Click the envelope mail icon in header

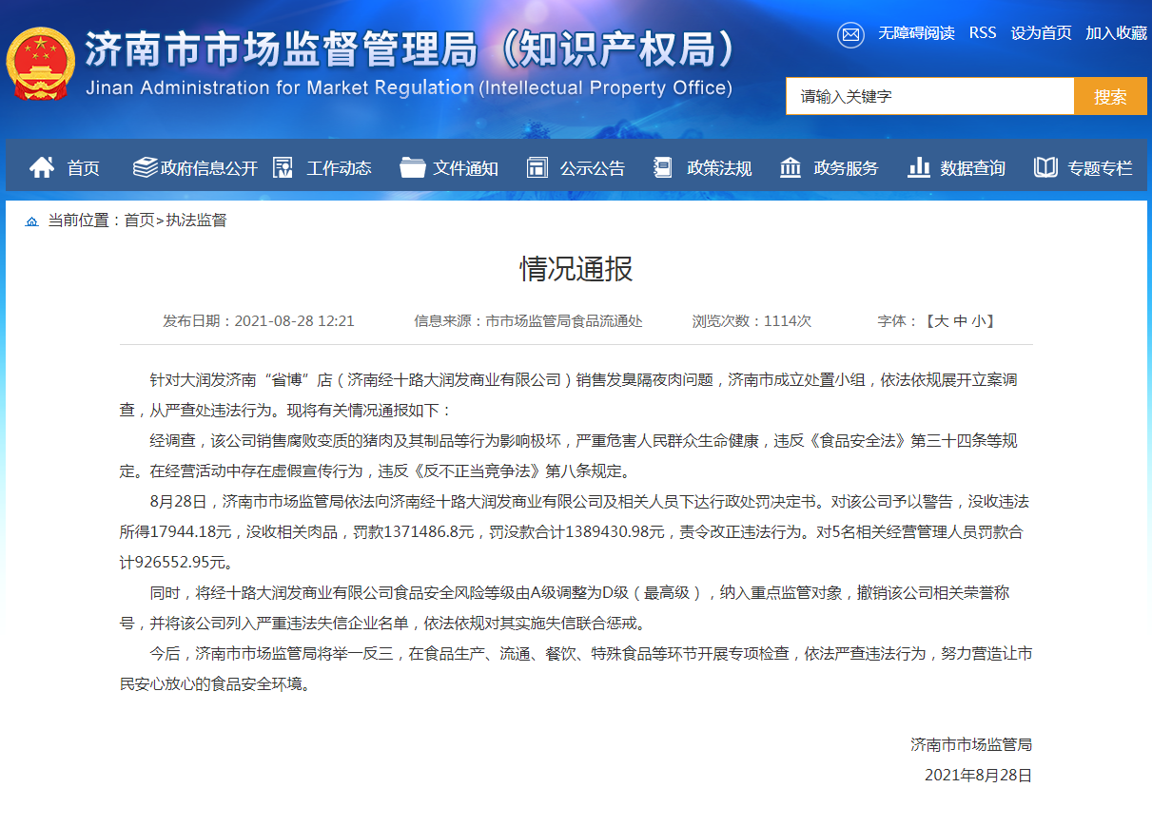point(850,34)
